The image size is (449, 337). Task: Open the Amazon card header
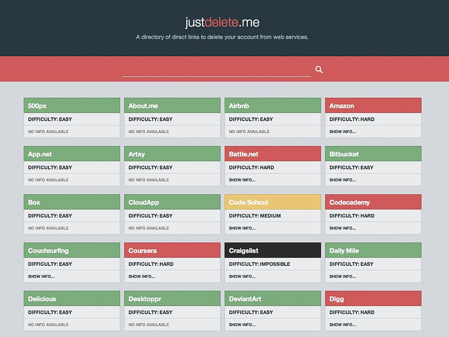click(373, 105)
